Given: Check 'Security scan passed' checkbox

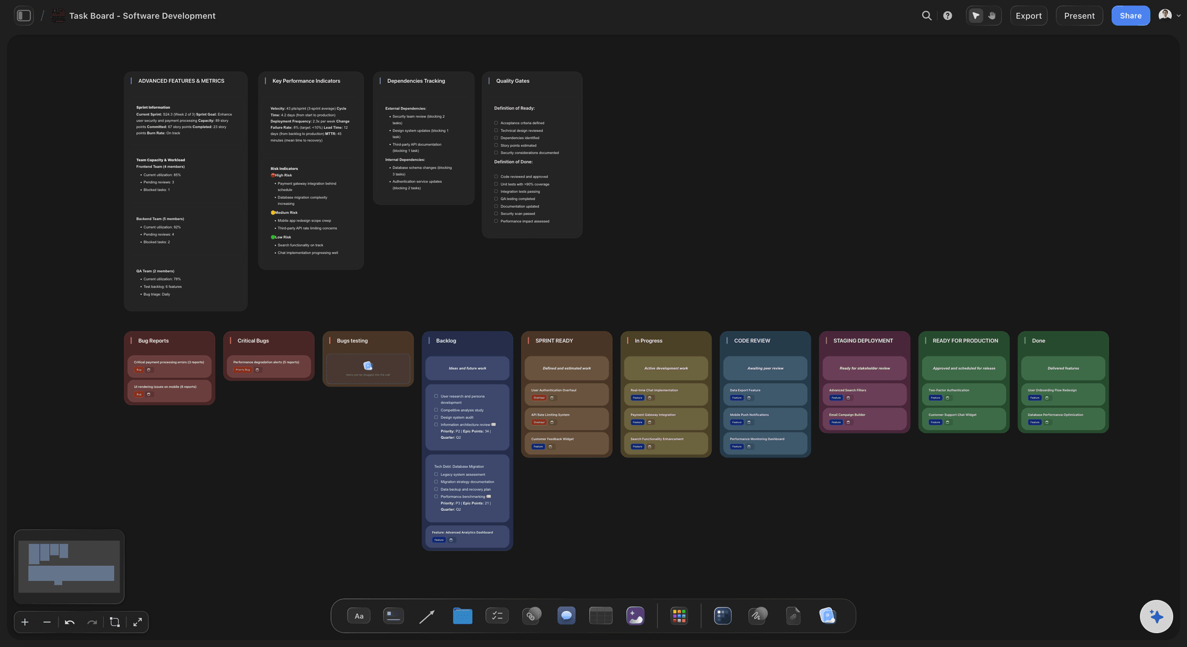Looking at the screenshot, I should 496,213.
